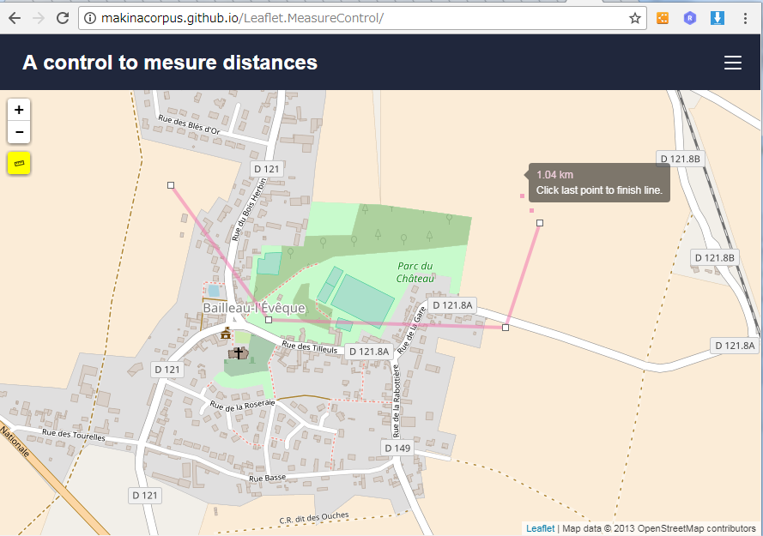Bookmark this page with star icon
Screen dimensions: 763x536
[x=635, y=18]
